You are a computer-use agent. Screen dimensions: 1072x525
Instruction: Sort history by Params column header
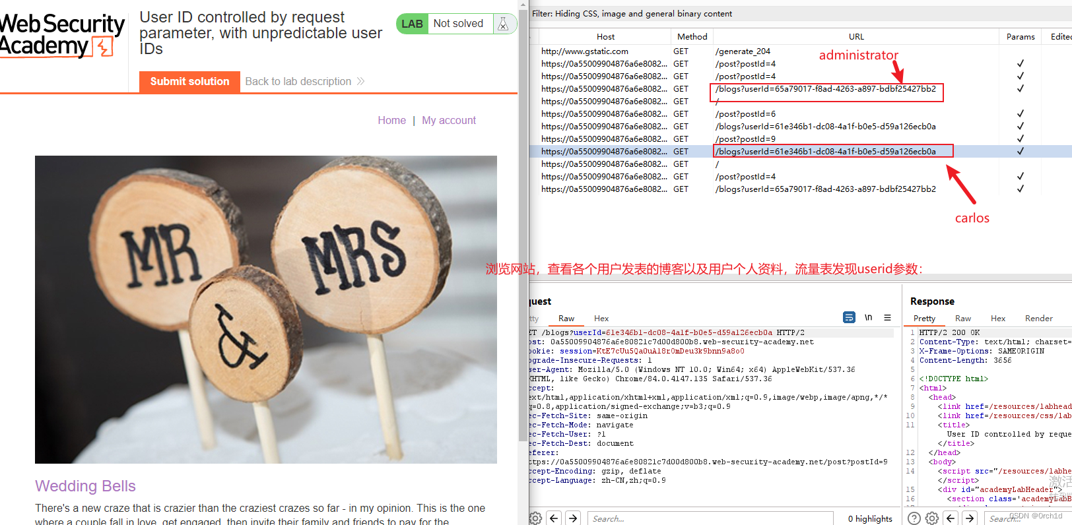[x=1021, y=37]
